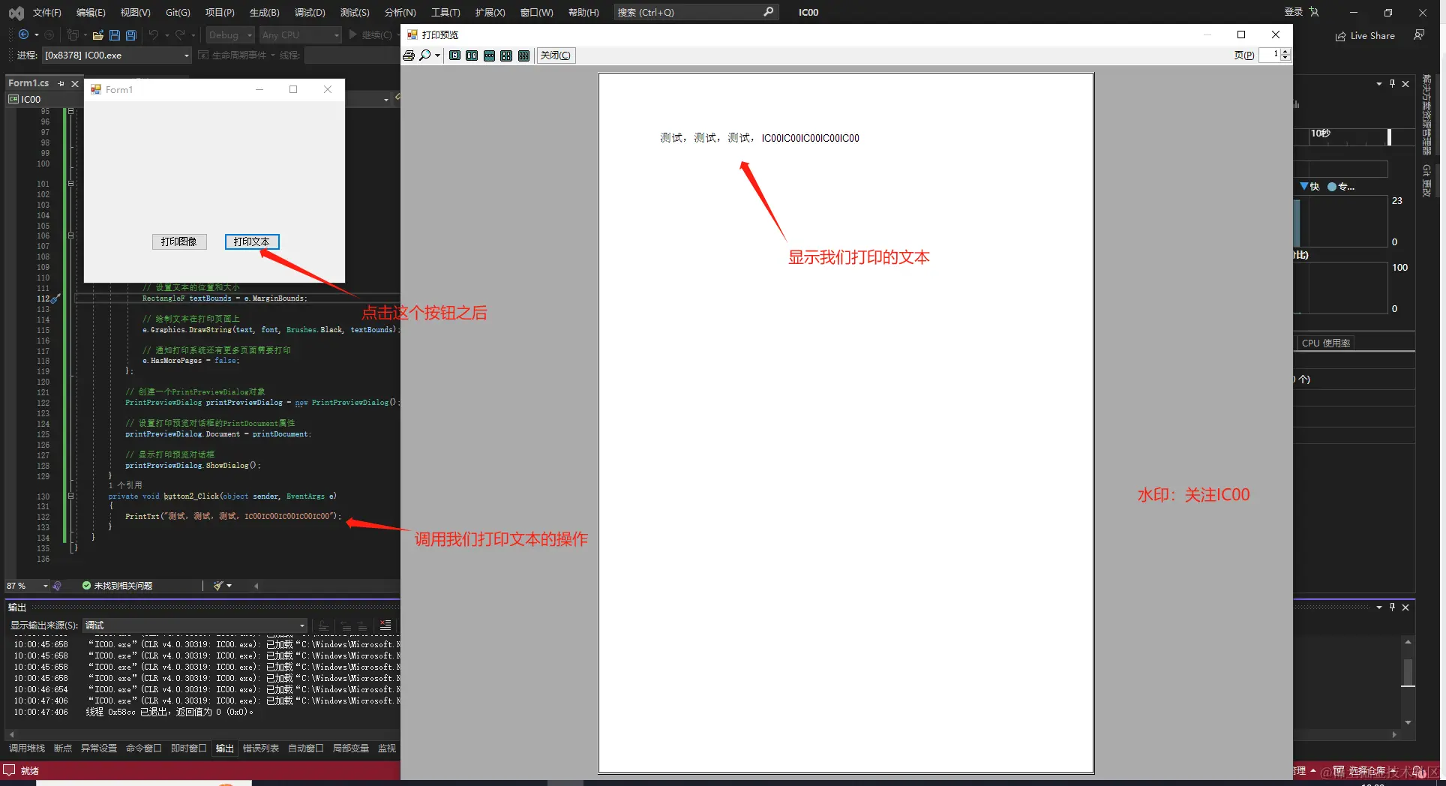Switch to the 错误列表 tab
The image size is (1446, 786).
(x=261, y=748)
